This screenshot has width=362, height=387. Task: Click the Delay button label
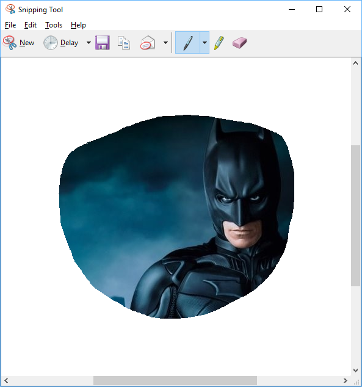pos(70,43)
